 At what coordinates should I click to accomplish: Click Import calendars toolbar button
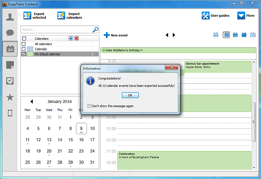point(69,16)
